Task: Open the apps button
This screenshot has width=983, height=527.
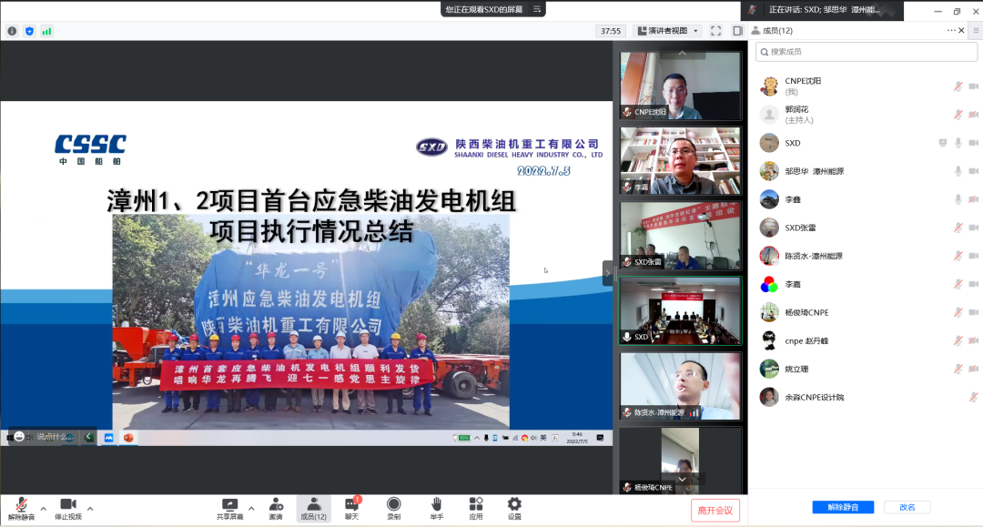Action: click(x=476, y=509)
